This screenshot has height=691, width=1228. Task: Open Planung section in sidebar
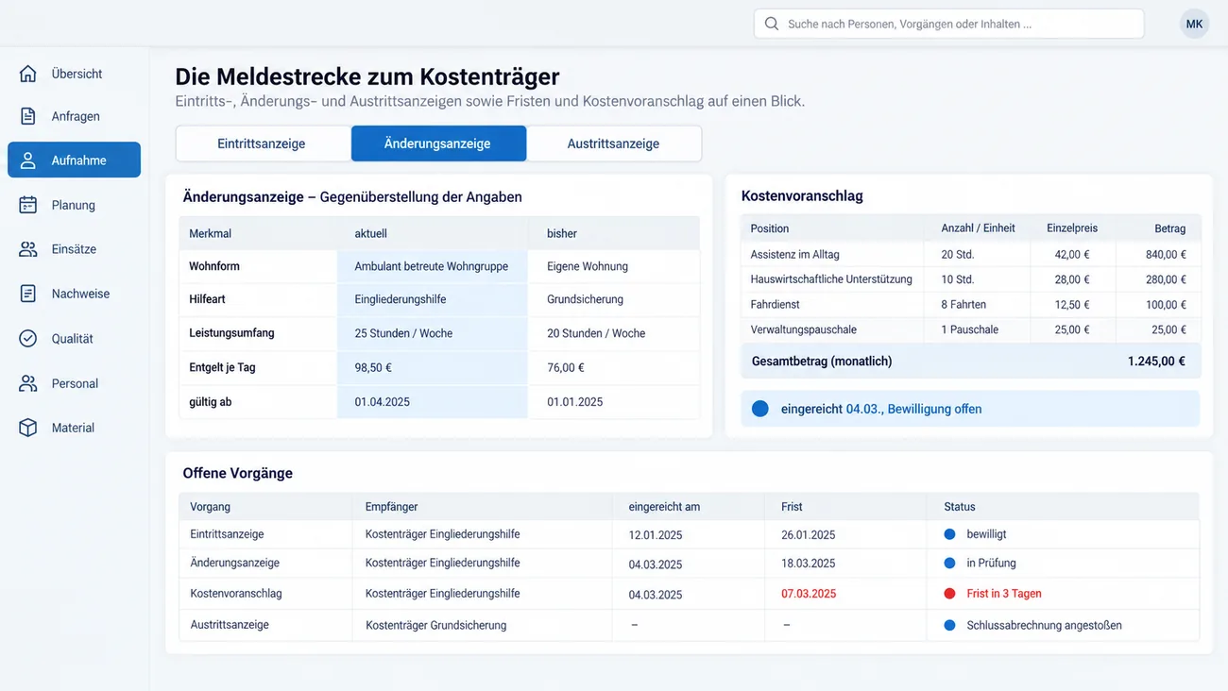point(74,205)
